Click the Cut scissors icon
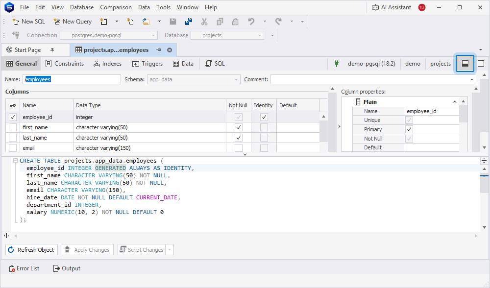Image resolution: width=490 pixels, height=288 pixels. click(x=204, y=22)
